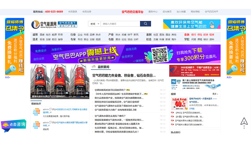Viewport: 251px width, 142px height.
Task: Open article 空气能热泵受大力推广 谷电每度奖励1.3度
Action: click(115, 110)
